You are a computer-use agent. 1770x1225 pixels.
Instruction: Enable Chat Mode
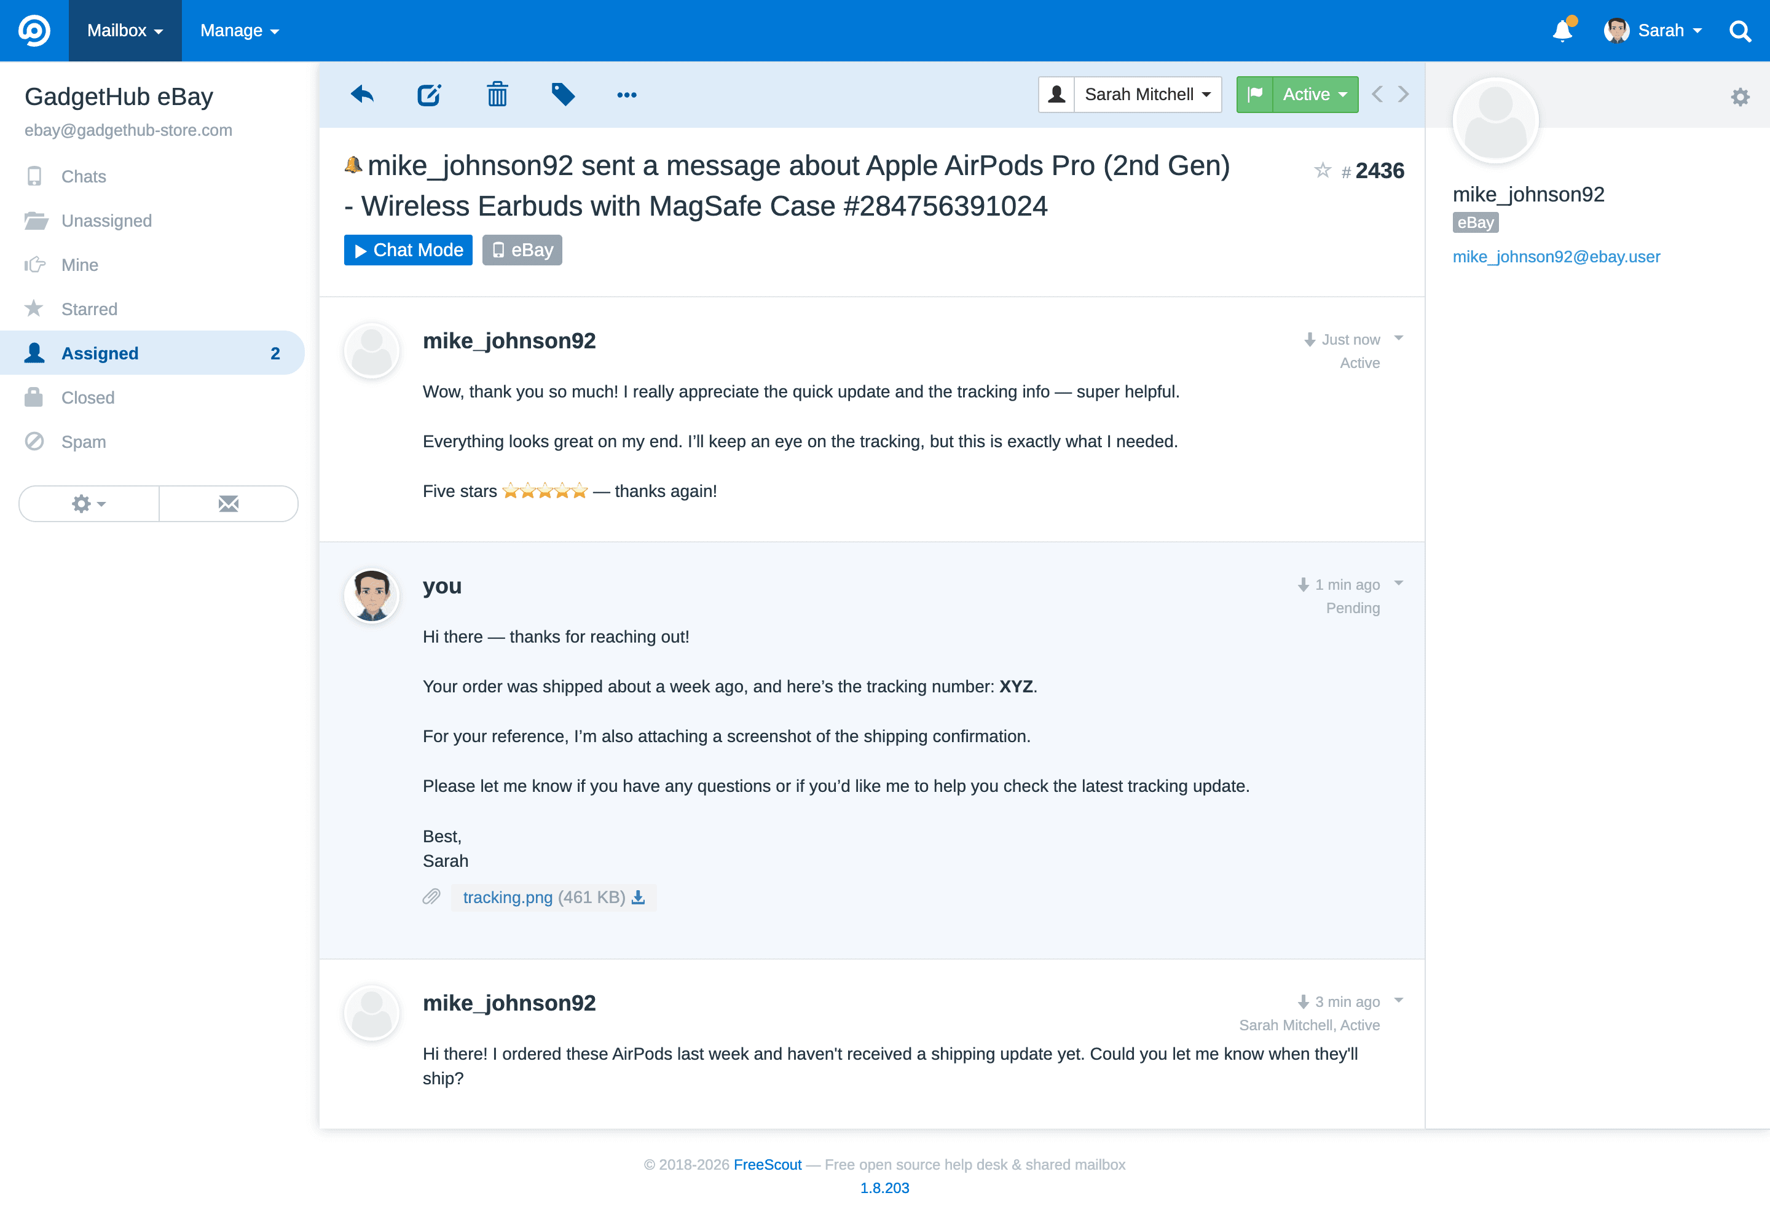407,249
